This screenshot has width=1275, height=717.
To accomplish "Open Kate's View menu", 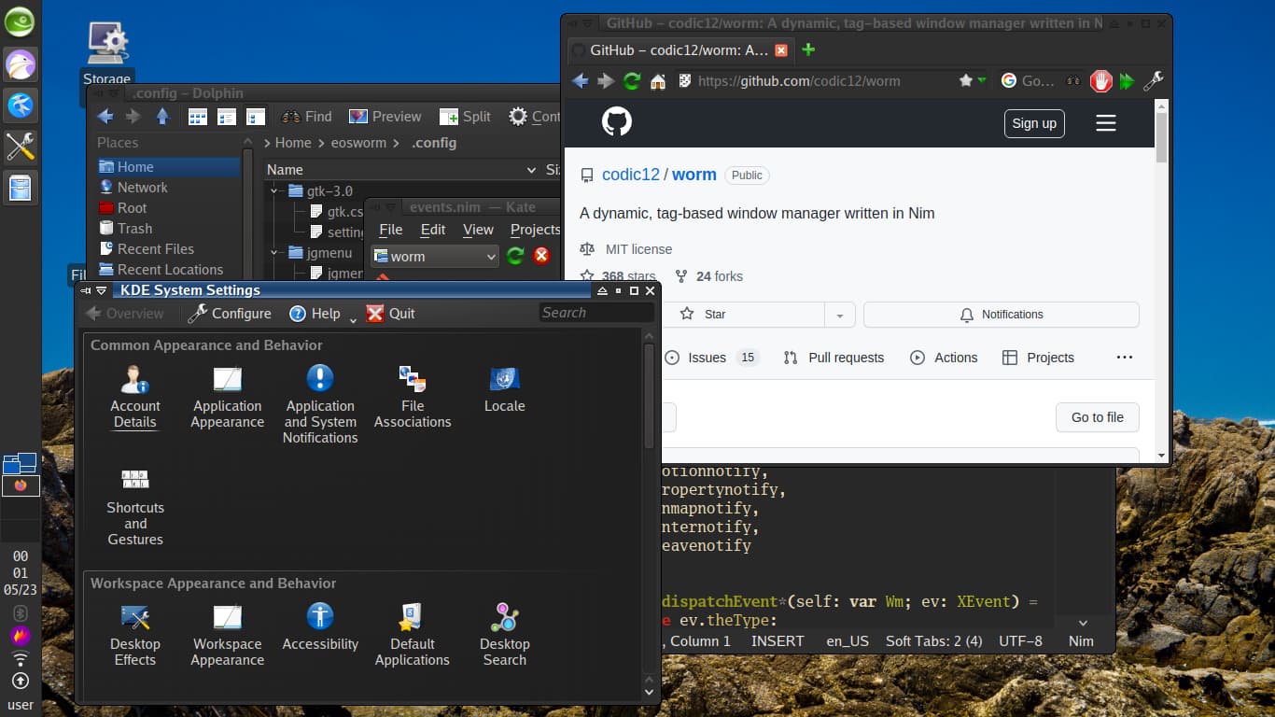I will [x=478, y=230].
